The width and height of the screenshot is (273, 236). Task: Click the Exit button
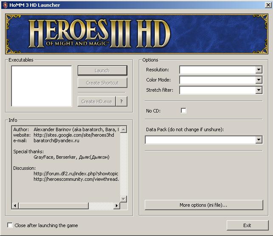click(248, 225)
